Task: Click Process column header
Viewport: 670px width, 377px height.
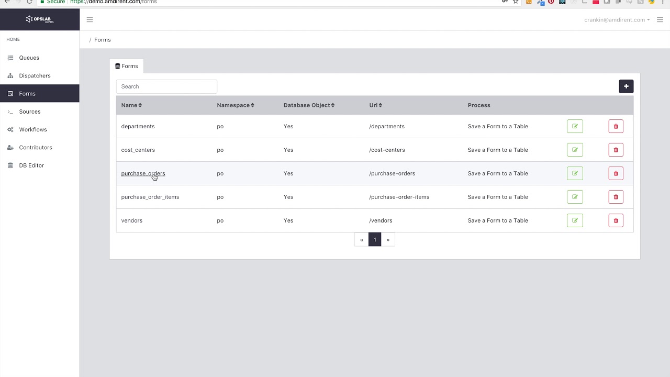Action: click(x=479, y=105)
